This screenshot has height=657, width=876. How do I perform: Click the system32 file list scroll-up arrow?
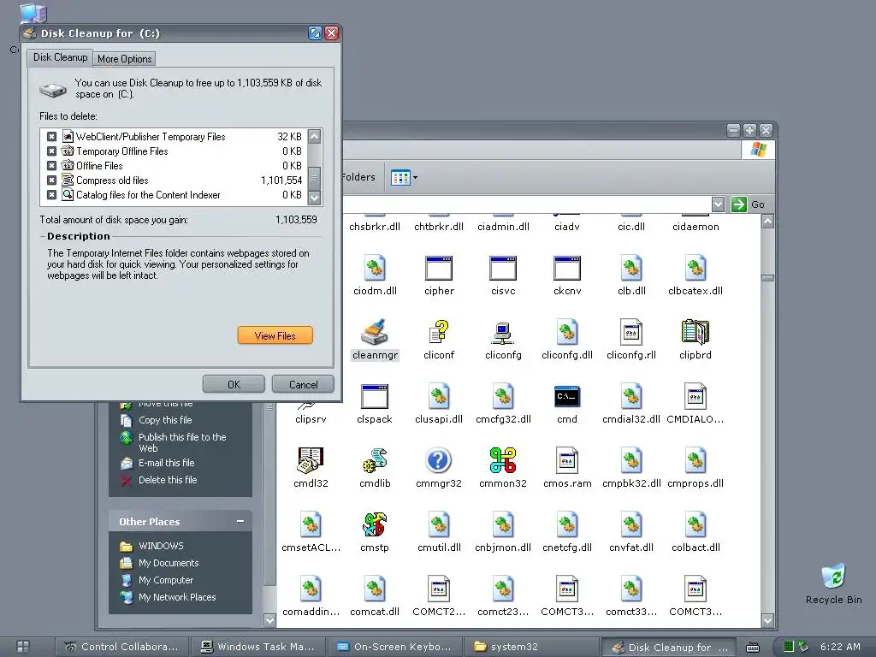click(x=767, y=222)
